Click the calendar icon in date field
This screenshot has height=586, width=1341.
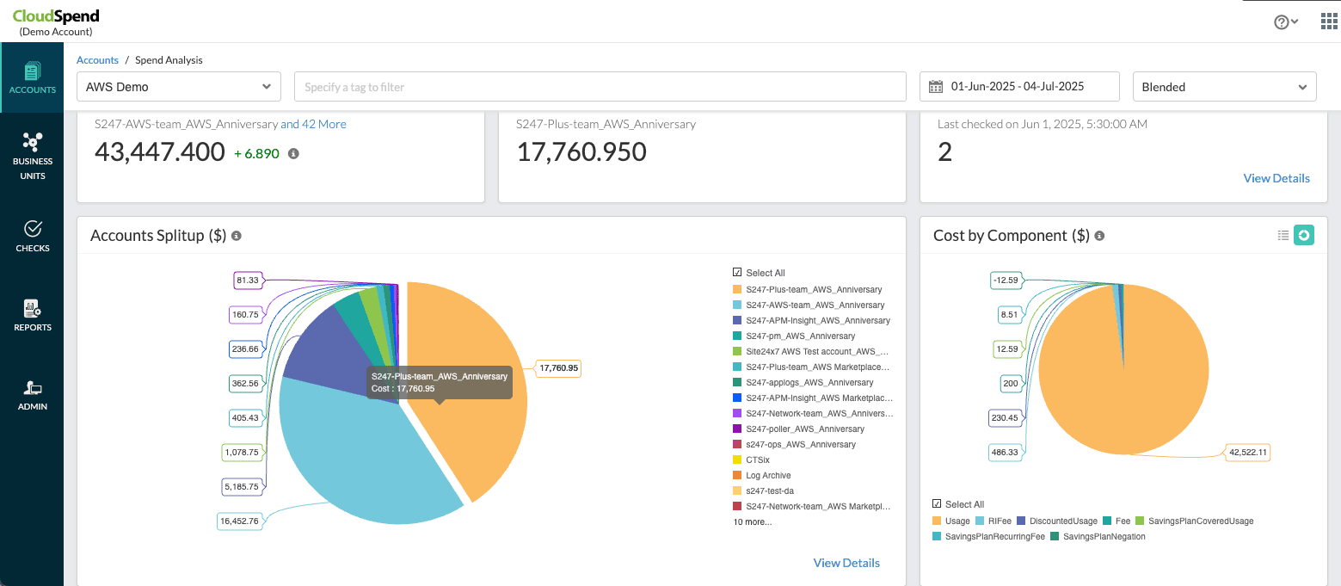click(936, 86)
